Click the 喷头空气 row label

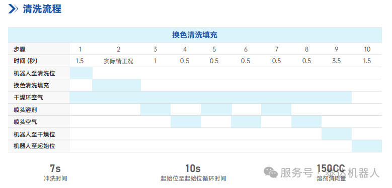[x=25, y=122]
